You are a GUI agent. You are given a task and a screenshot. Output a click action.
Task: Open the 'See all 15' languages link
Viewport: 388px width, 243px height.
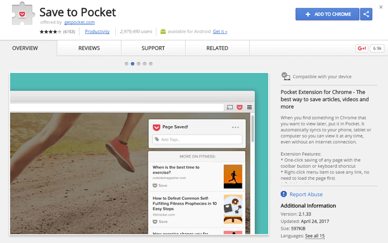315,236
